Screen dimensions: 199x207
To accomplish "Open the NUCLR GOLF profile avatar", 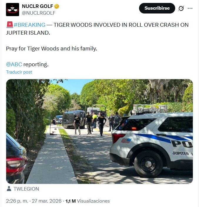I will coord(12,9).
